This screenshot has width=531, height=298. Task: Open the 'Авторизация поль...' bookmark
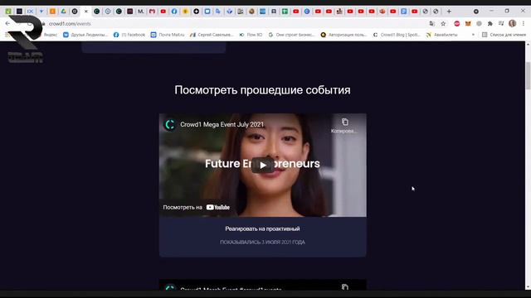[343, 35]
